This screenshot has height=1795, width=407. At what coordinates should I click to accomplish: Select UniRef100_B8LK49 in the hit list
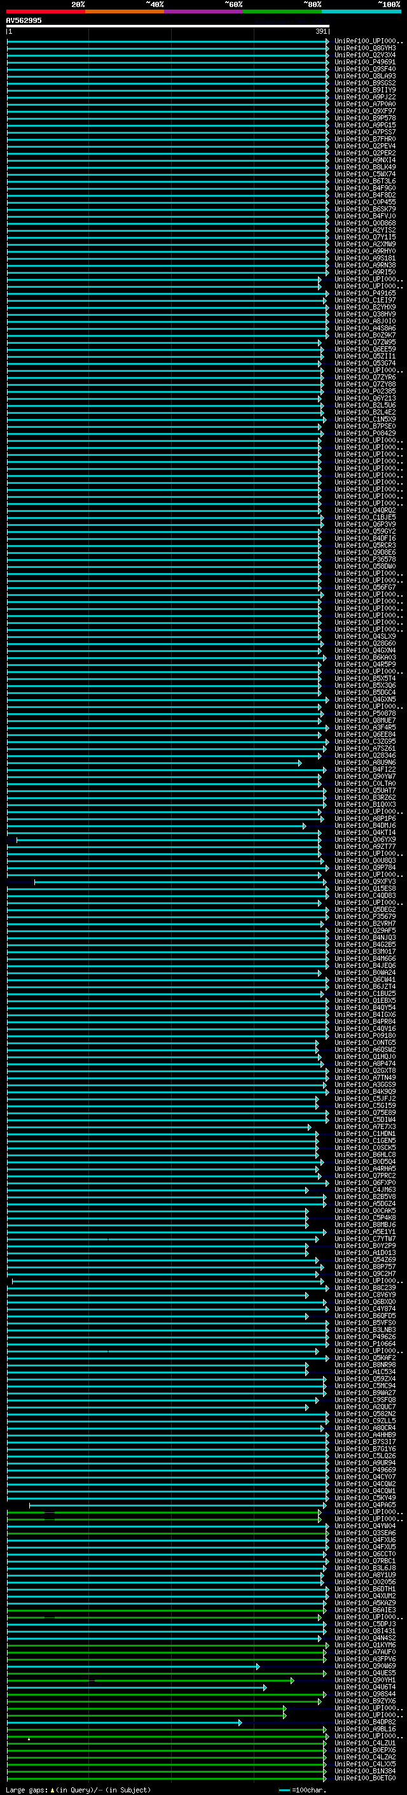click(365, 167)
